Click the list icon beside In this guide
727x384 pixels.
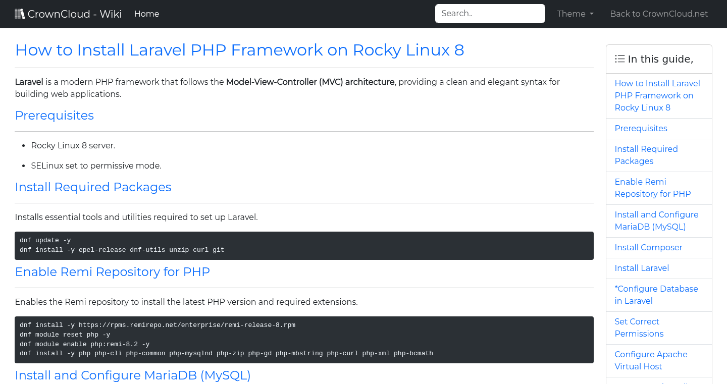point(620,59)
